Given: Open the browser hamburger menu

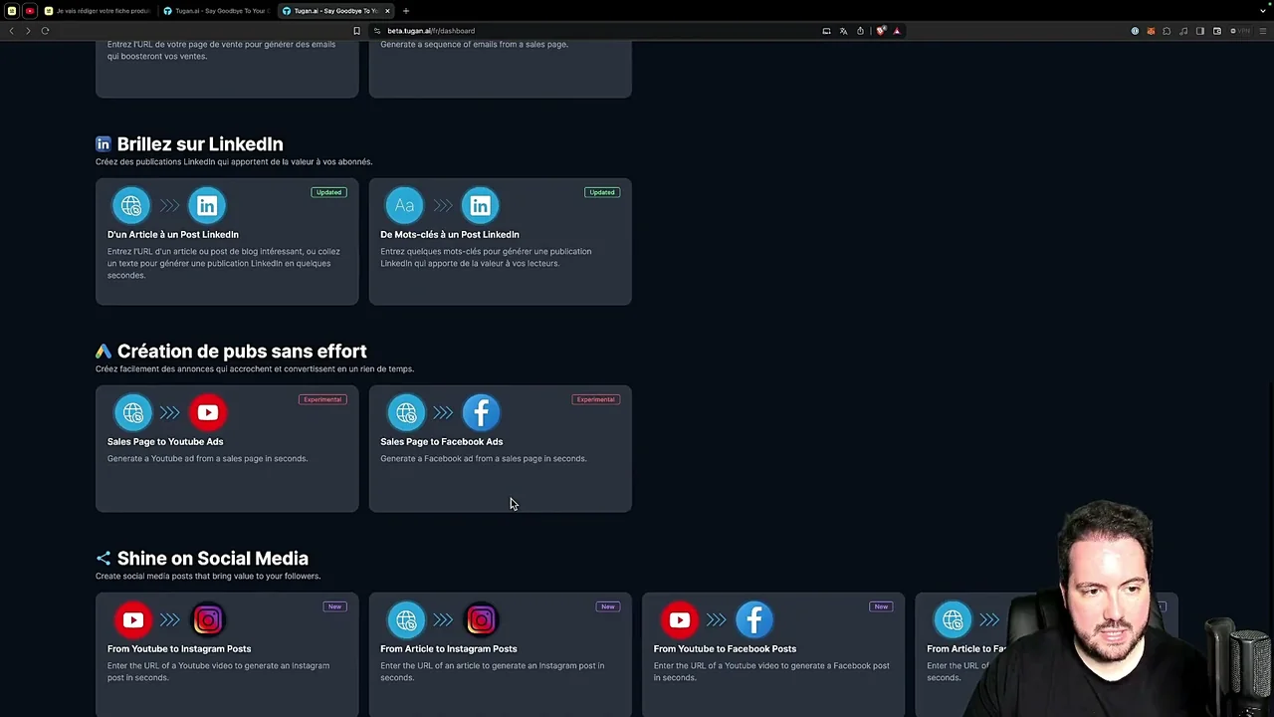Looking at the screenshot, I should tap(1262, 31).
